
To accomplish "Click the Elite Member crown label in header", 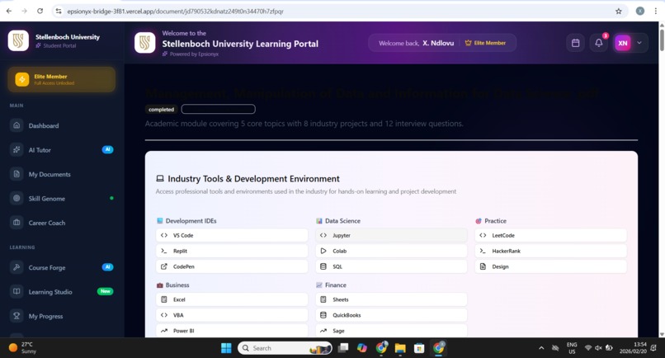I will pyautogui.click(x=485, y=43).
